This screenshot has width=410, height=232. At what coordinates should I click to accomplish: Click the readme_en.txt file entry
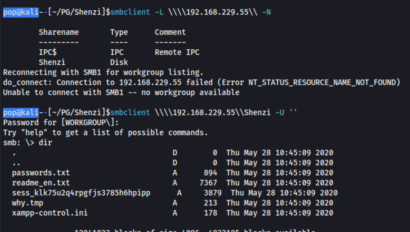[x=41, y=183]
